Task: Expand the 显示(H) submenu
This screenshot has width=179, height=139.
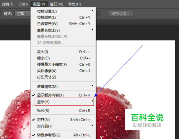Action: (64, 102)
